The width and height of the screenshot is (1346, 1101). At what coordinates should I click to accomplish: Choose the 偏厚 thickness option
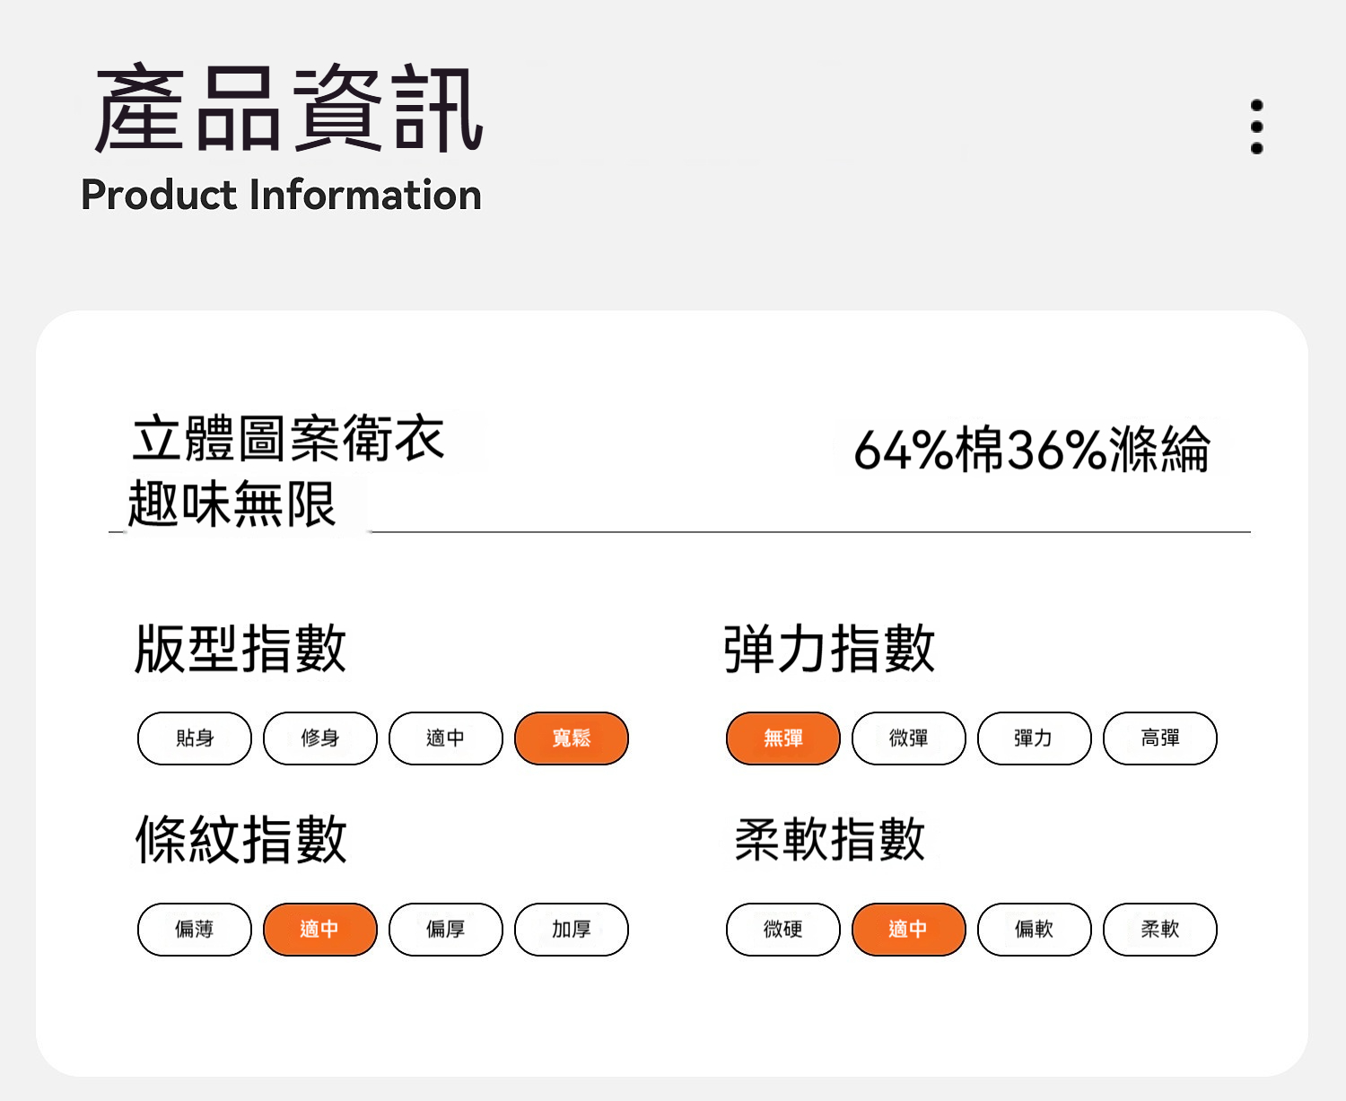click(x=446, y=930)
